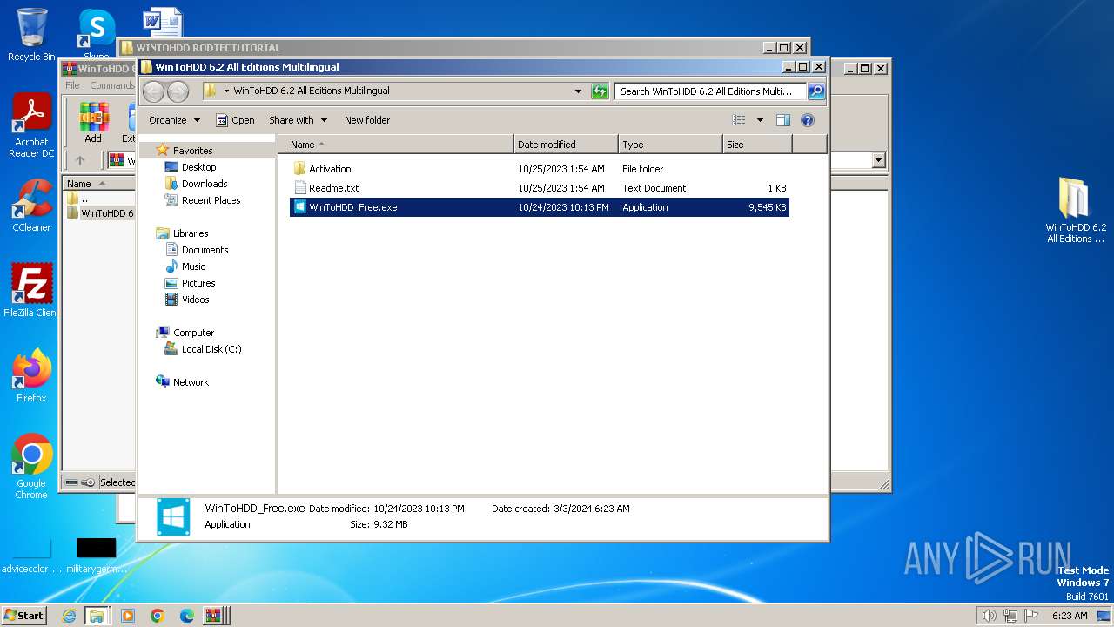
Task: Click New folder toolbar button
Action: click(367, 120)
